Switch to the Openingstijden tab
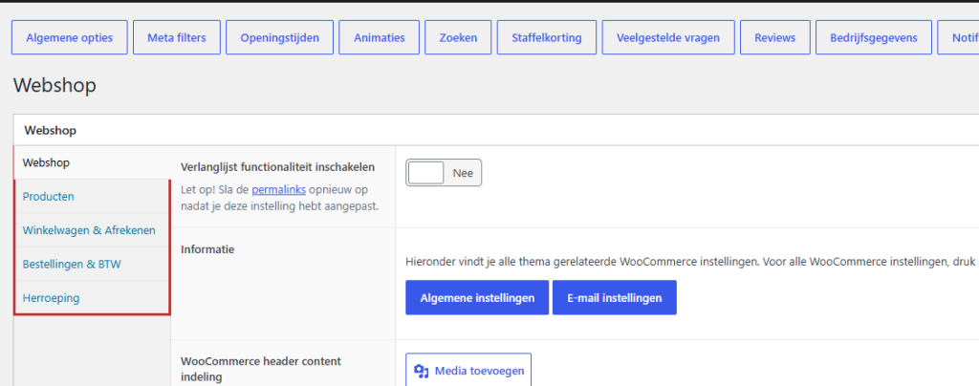This screenshot has width=979, height=386. tap(280, 37)
